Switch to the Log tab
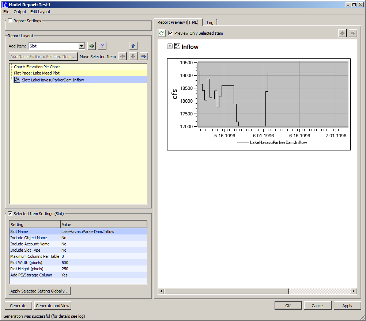Screen dimensions: 366x321 pos(210,23)
